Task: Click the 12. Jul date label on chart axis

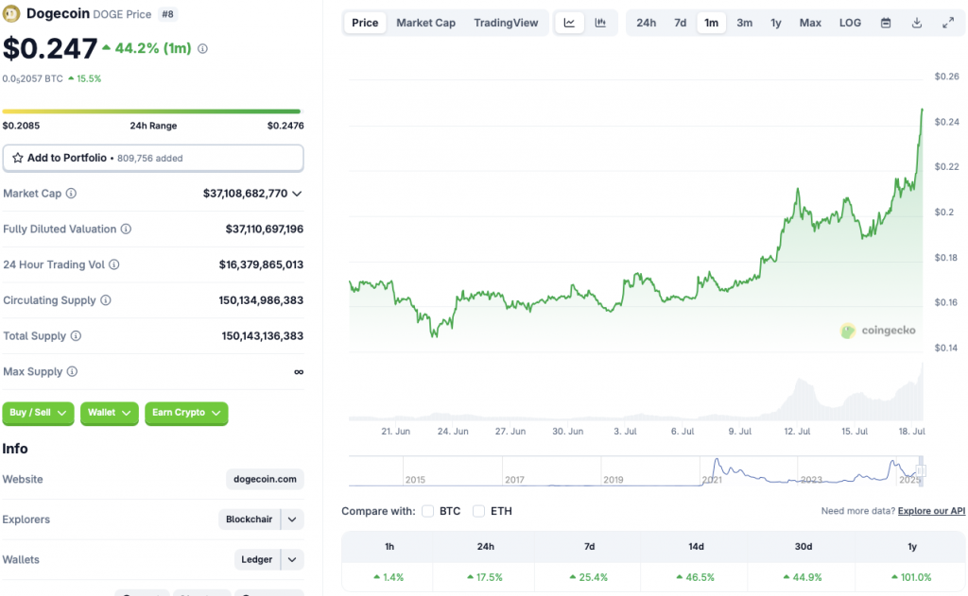Action: pyautogui.click(x=797, y=432)
